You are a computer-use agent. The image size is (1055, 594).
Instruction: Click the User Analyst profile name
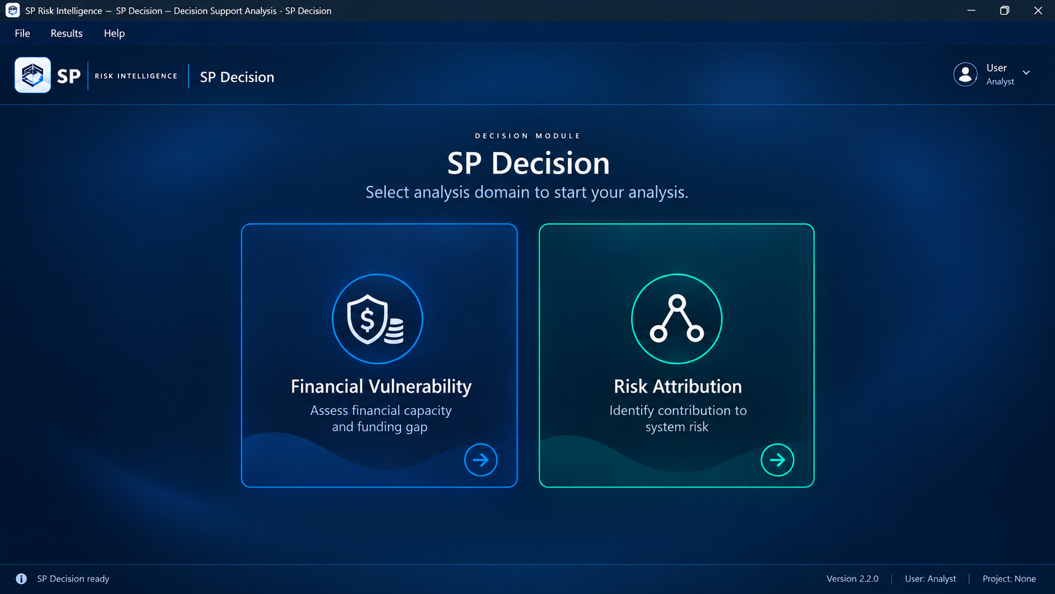[x=1000, y=74]
